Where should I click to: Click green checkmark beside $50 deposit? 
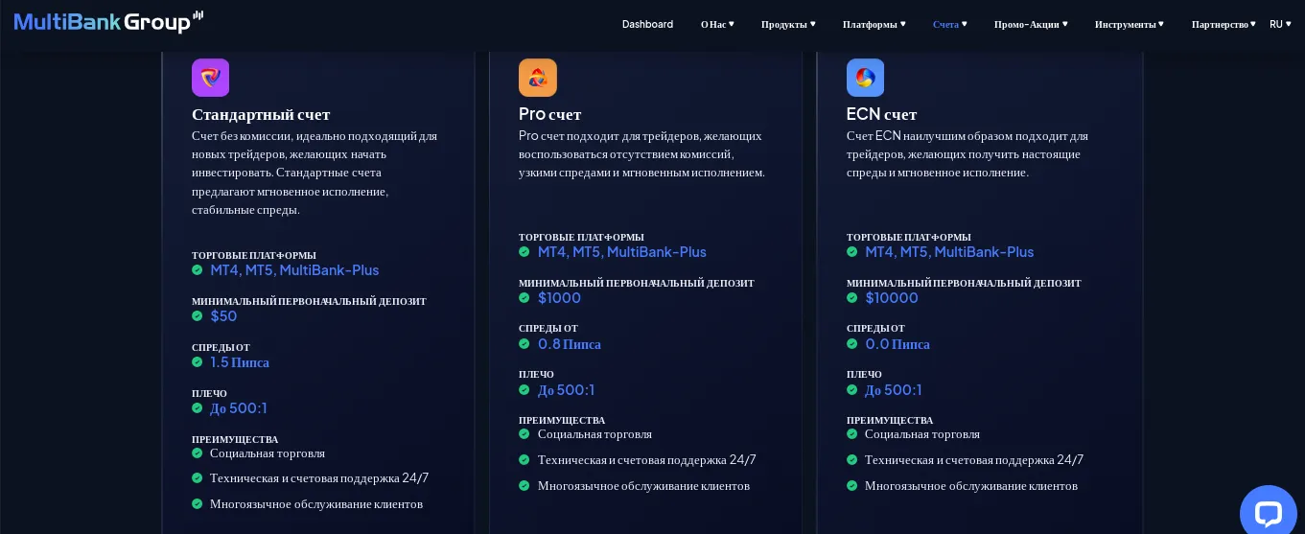pos(198,316)
